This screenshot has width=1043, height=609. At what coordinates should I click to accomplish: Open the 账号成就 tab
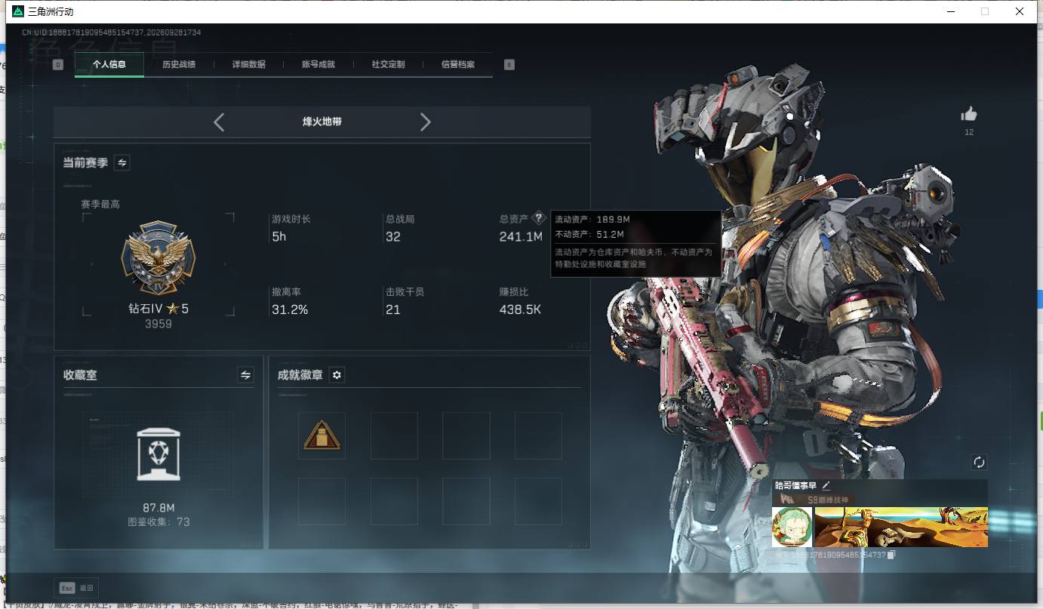coord(318,65)
